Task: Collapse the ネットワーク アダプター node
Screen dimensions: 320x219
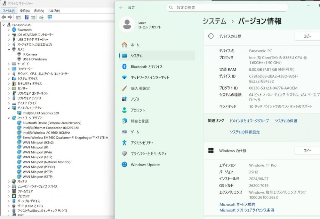Action: coord(9,118)
